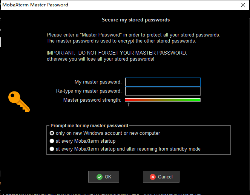Focus the Re-type my master password field
This screenshot has width=250, height=195.
(x=163, y=91)
